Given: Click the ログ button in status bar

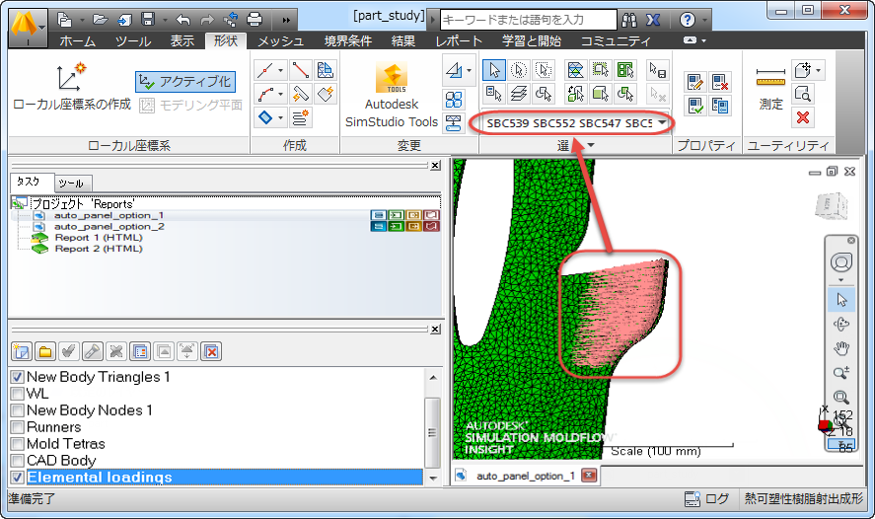Looking at the screenshot, I should pyautogui.click(x=707, y=498).
